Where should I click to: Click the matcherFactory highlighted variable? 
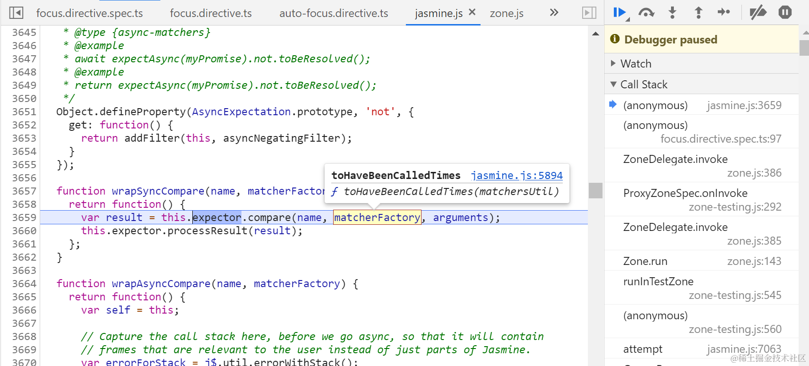click(377, 217)
